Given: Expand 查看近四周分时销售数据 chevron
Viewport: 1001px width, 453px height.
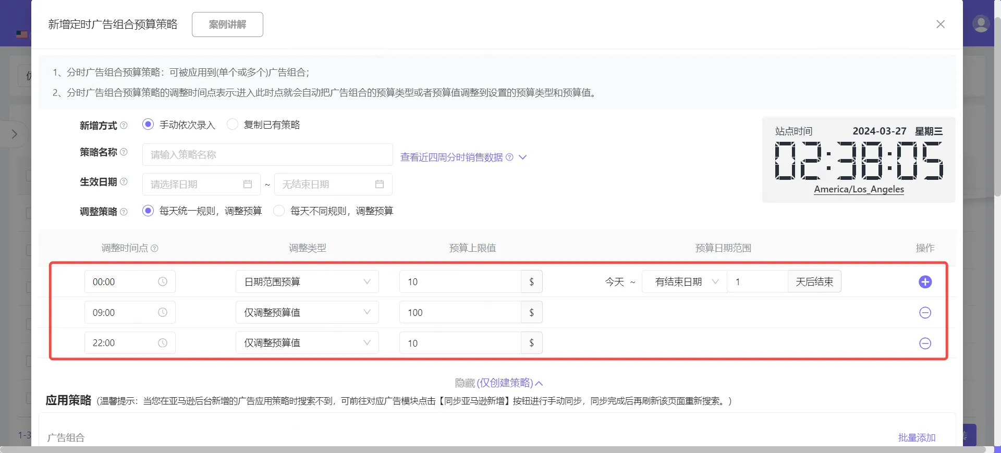Looking at the screenshot, I should 523,157.
